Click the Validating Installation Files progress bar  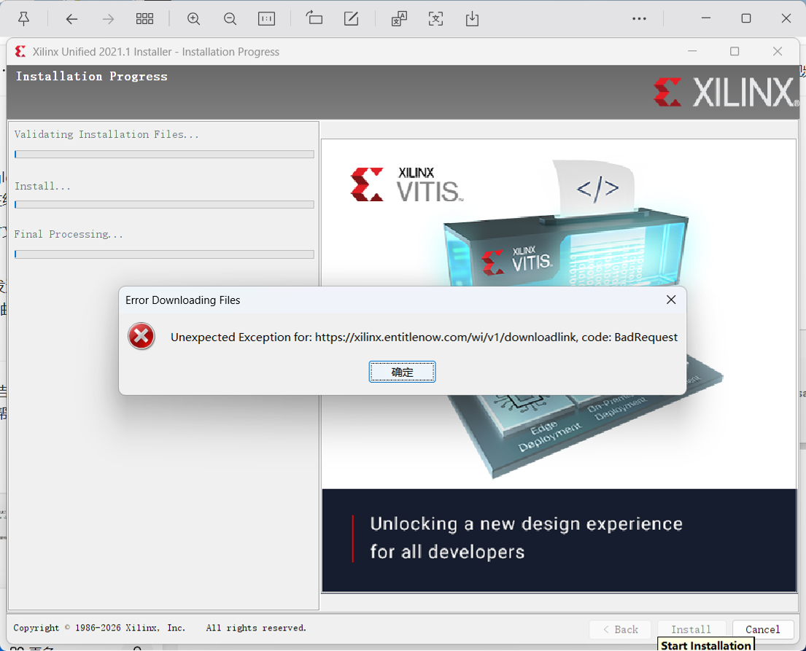[x=165, y=154]
